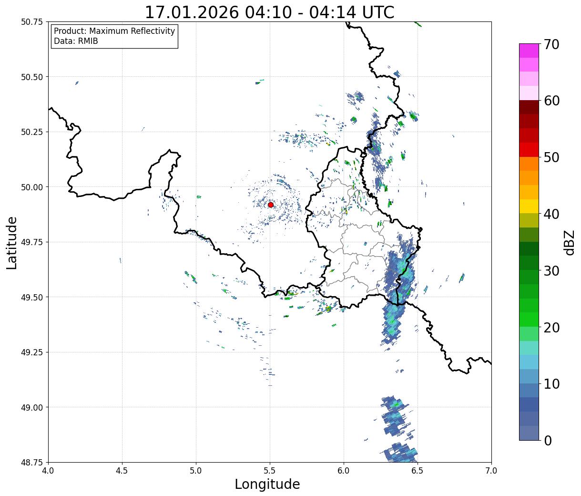Click the colorbar tick label 50
This screenshot has width=581, height=496.
551,157
